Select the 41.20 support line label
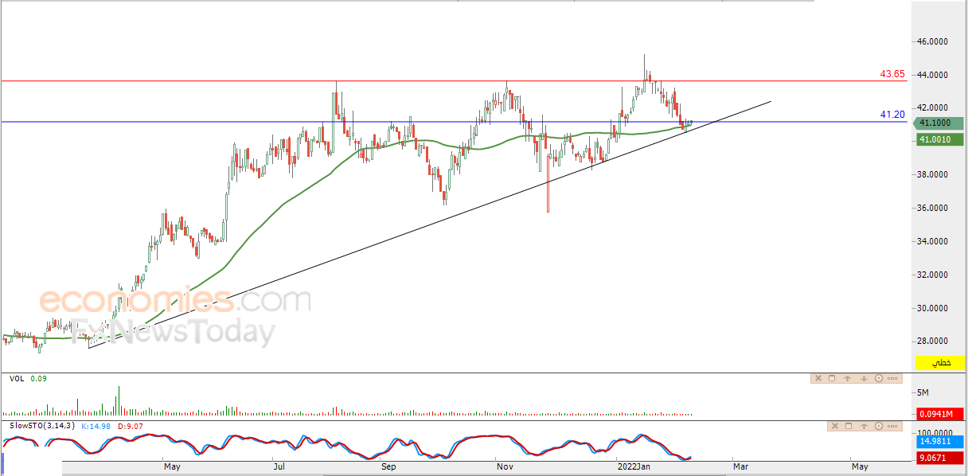This screenshot has width=968, height=476. point(892,115)
